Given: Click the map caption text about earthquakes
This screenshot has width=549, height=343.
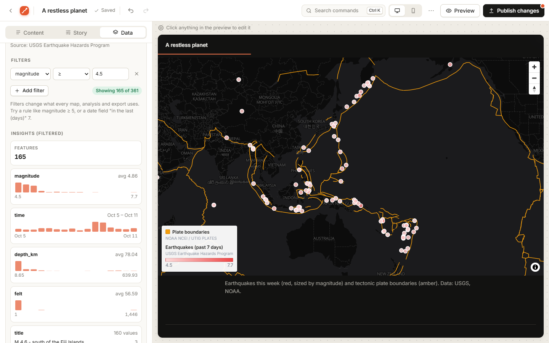Looking at the screenshot, I should [x=347, y=287].
